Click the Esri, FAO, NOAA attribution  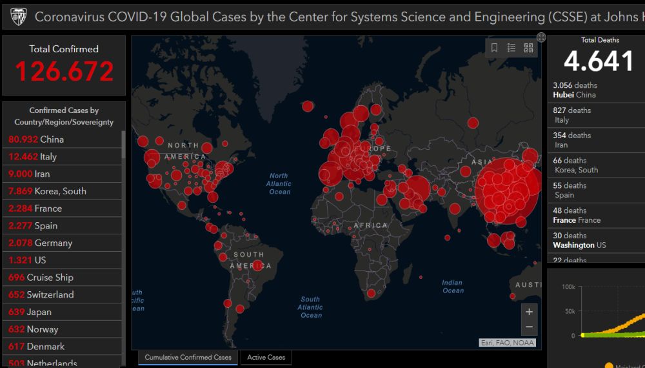(x=507, y=343)
